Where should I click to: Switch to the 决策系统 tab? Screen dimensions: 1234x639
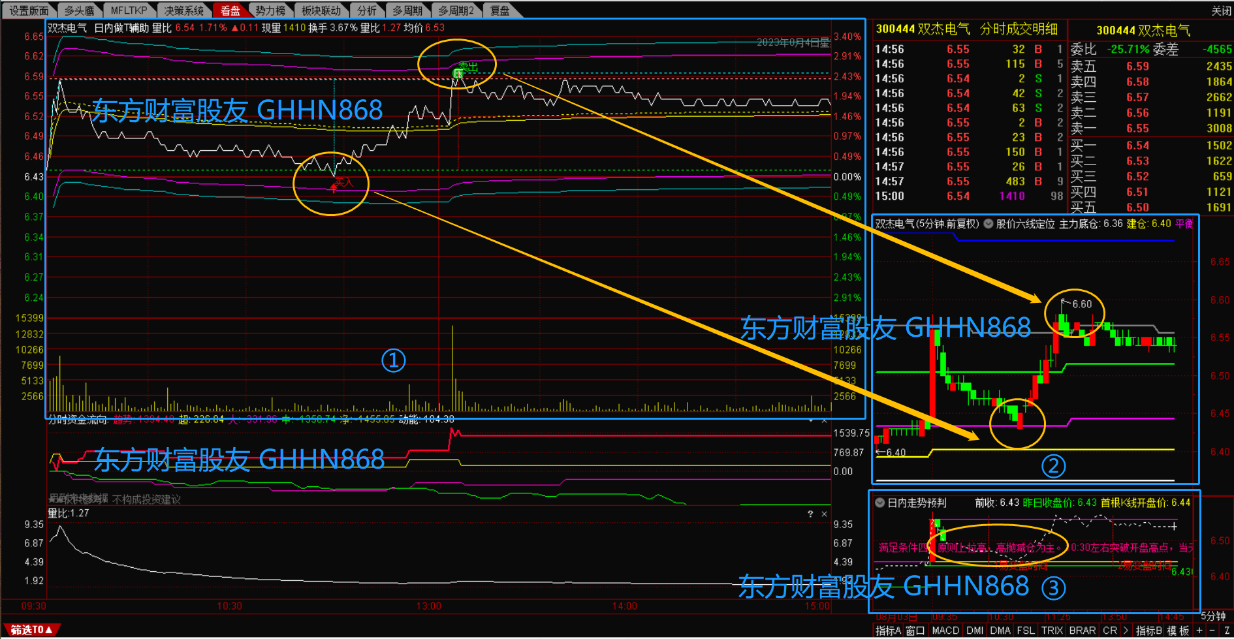coord(184,10)
